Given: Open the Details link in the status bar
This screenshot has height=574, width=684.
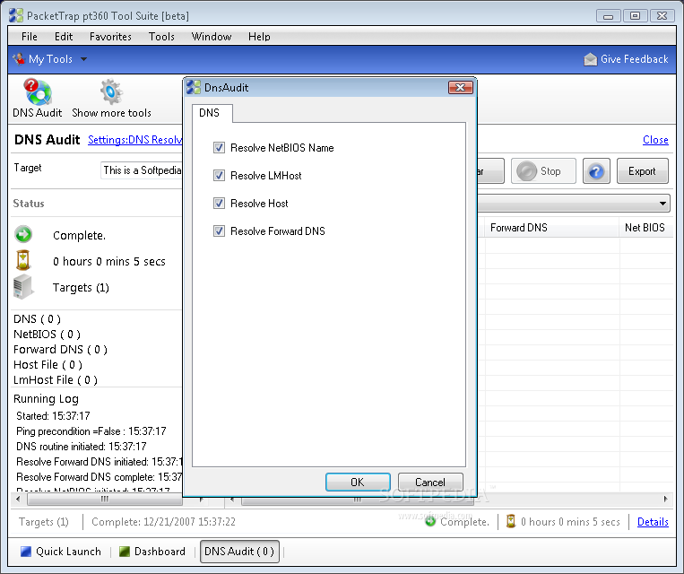Looking at the screenshot, I should (653, 522).
